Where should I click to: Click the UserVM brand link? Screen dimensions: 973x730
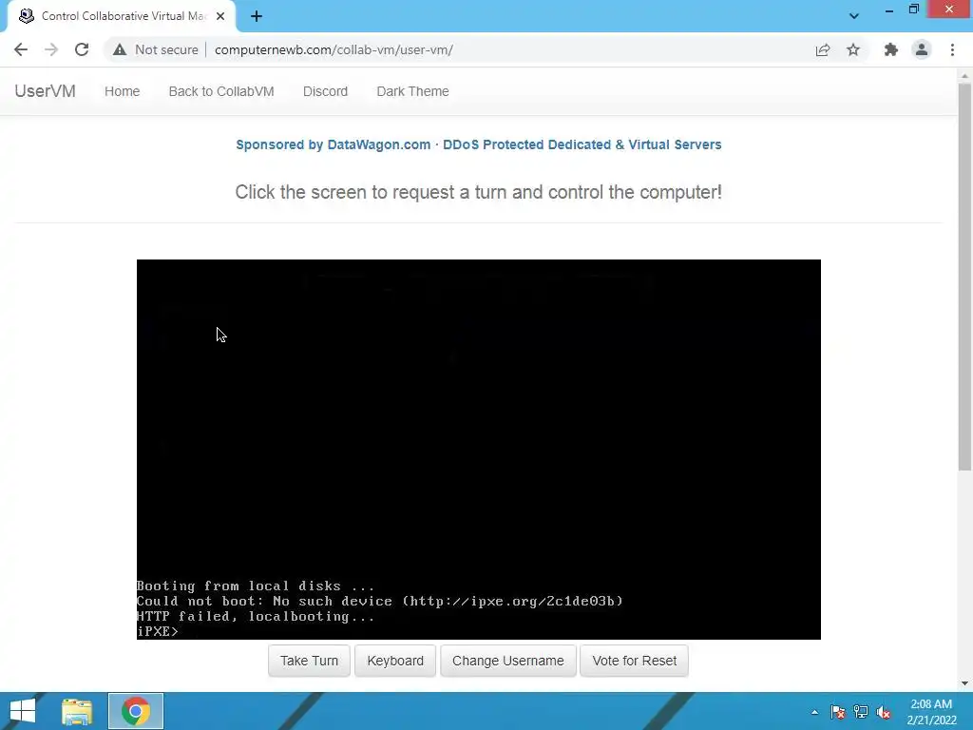[x=46, y=91]
